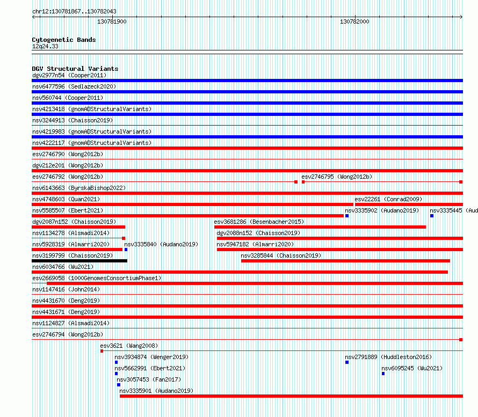Open the nsv6095245 (Wu2021) label

[x=412, y=368]
